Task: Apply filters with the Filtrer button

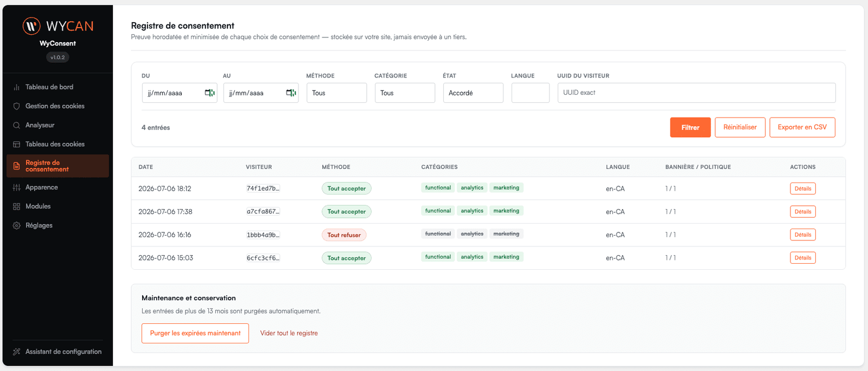Action: [x=690, y=127]
